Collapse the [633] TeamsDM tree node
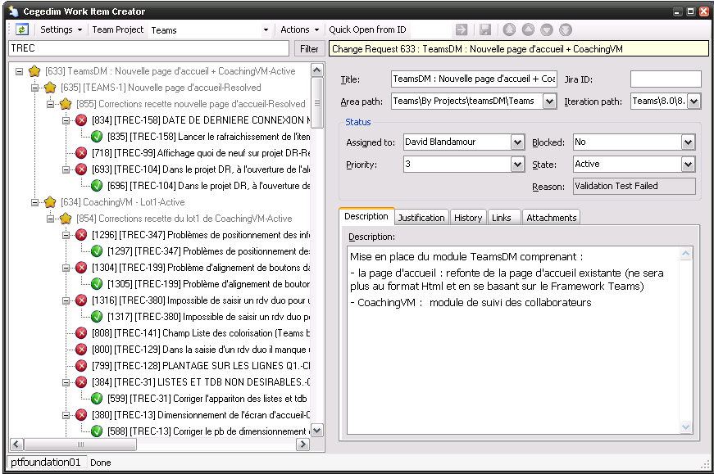The image size is (714, 474). (x=19, y=71)
